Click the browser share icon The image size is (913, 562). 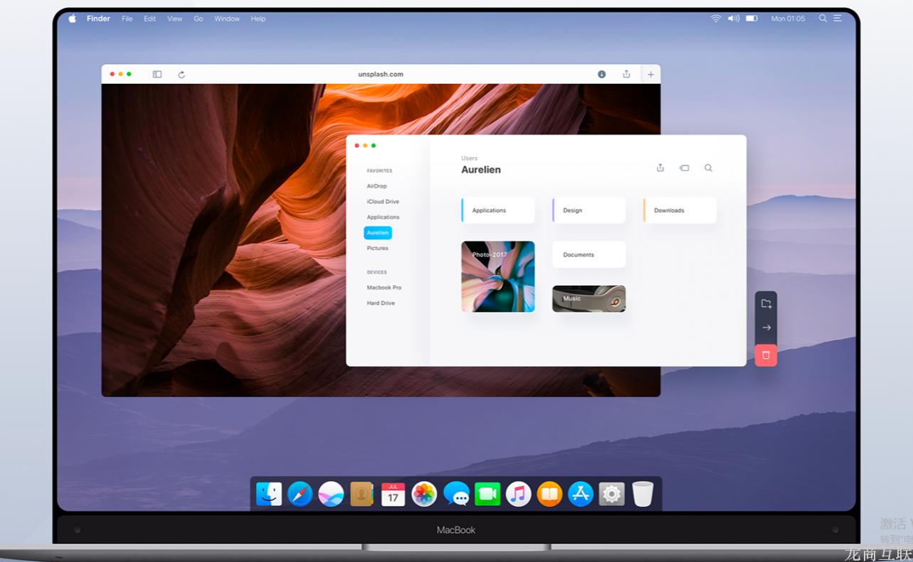tap(626, 74)
